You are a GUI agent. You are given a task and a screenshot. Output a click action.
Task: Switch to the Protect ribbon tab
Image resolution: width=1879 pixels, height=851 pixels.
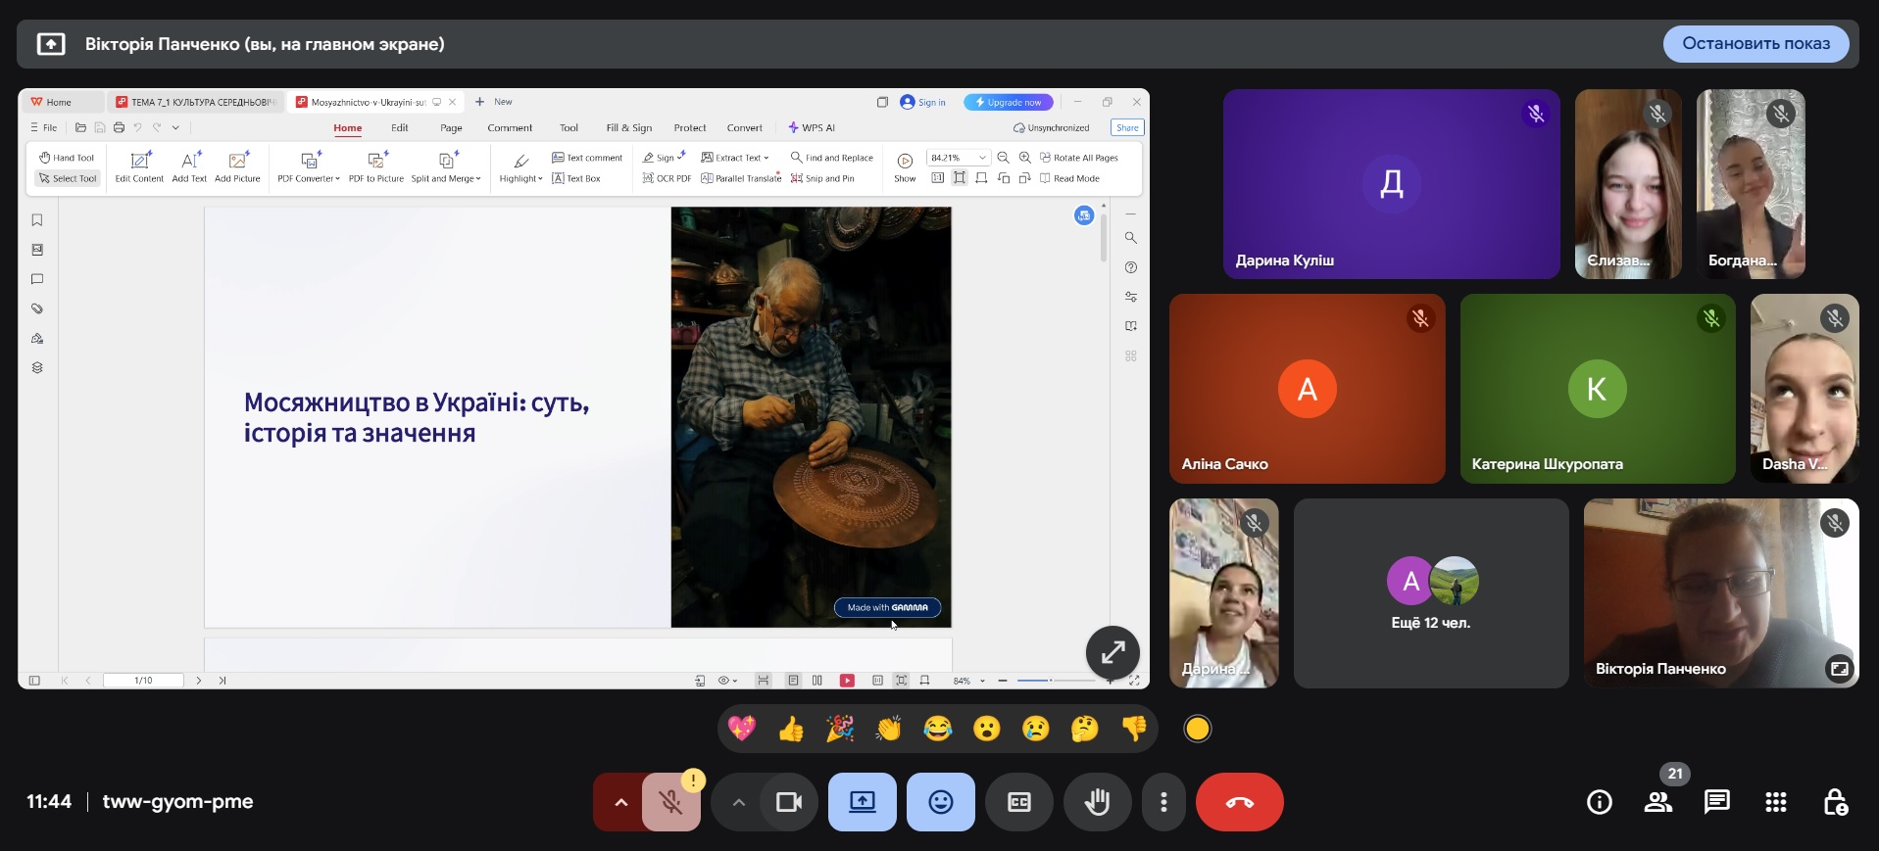[689, 128]
